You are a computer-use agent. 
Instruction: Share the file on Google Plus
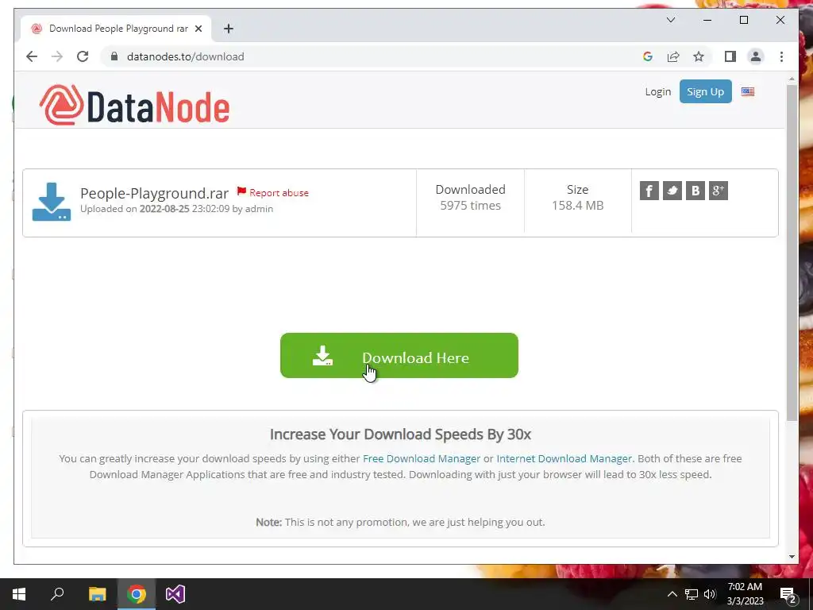[x=718, y=191]
